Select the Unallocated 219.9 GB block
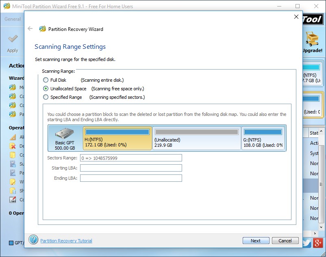The width and height of the screenshot is (326, 257). click(196, 139)
